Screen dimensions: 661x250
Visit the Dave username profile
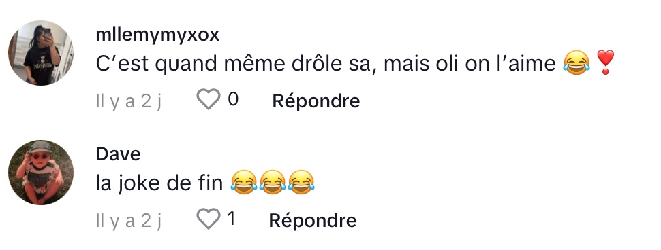tap(118, 154)
